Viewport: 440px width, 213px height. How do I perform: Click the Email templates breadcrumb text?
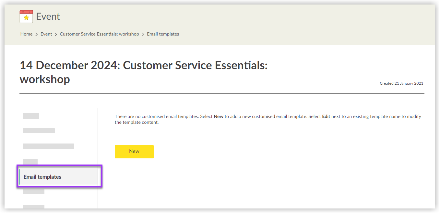[163, 34]
